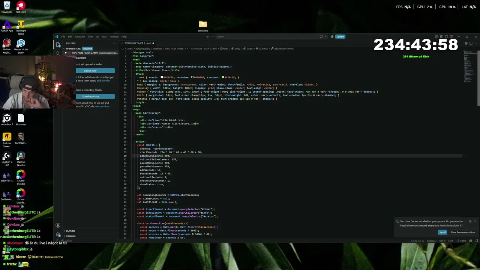Launch the Riot Client desktop shortcut

tap(21, 7)
